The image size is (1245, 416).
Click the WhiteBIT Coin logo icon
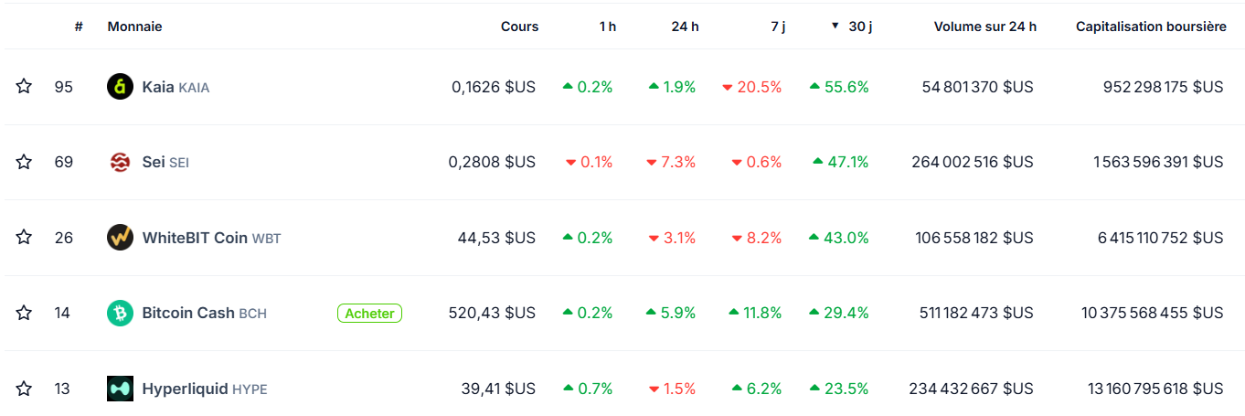pyautogui.click(x=120, y=238)
